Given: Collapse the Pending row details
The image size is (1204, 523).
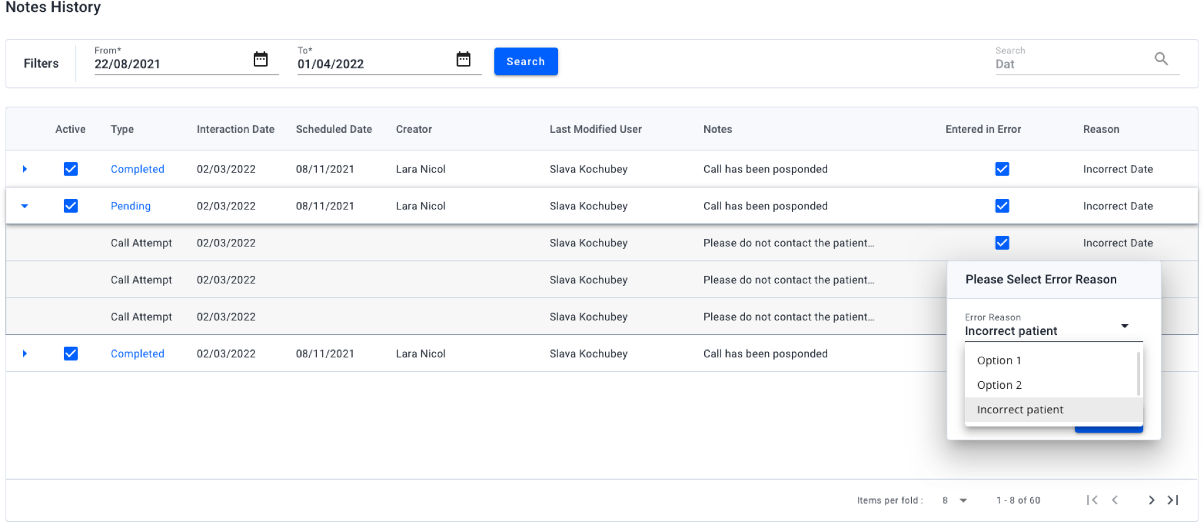Looking at the screenshot, I should pos(24,206).
